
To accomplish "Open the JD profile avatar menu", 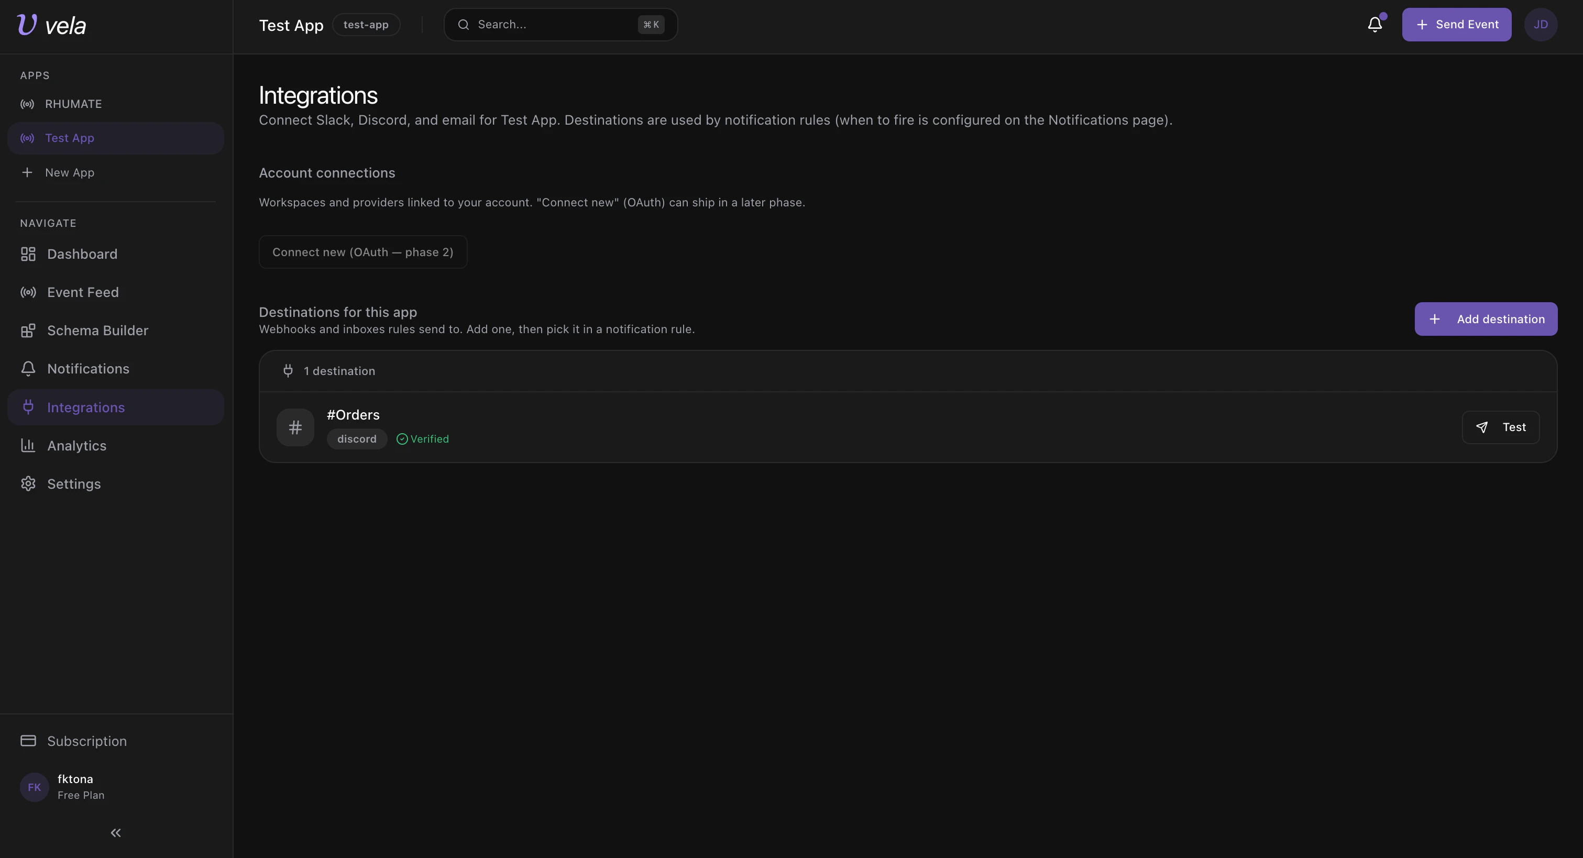I will point(1541,25).
